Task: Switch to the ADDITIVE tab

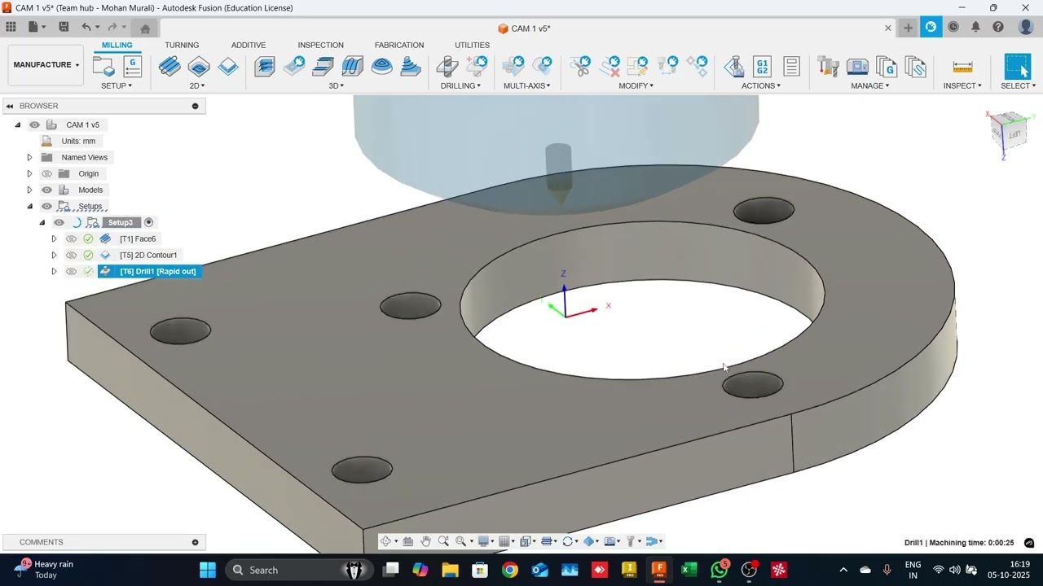Action: [249, 45]
